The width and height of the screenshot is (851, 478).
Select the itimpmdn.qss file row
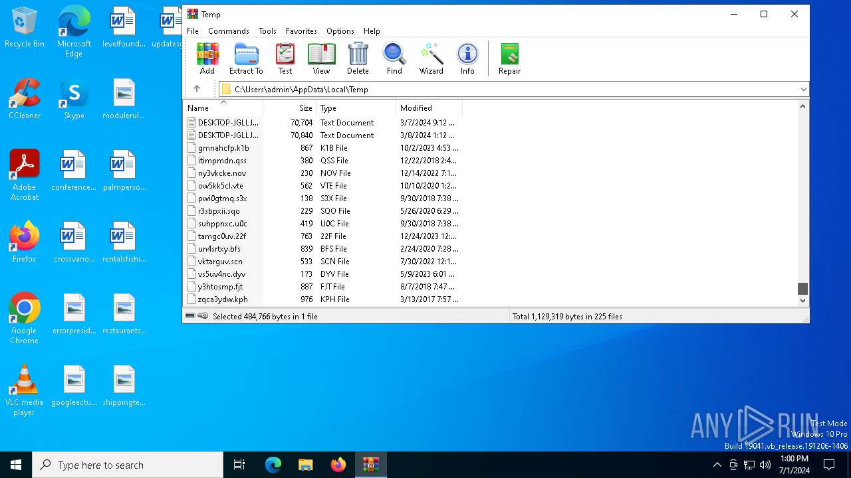click(x=322, y=160)
